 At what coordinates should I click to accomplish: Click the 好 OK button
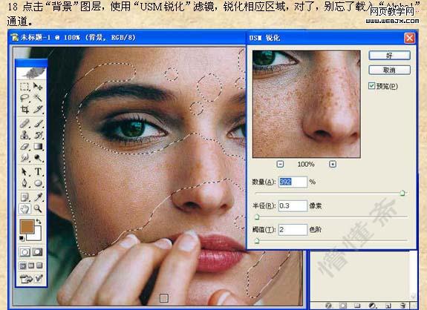click(x=389, y=56)
